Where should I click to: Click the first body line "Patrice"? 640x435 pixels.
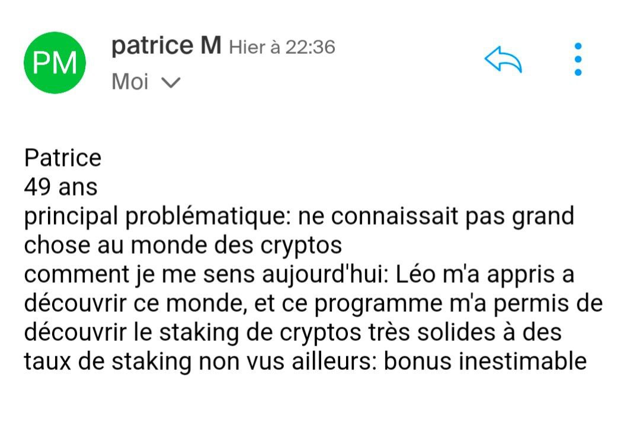tap(63, 158)
